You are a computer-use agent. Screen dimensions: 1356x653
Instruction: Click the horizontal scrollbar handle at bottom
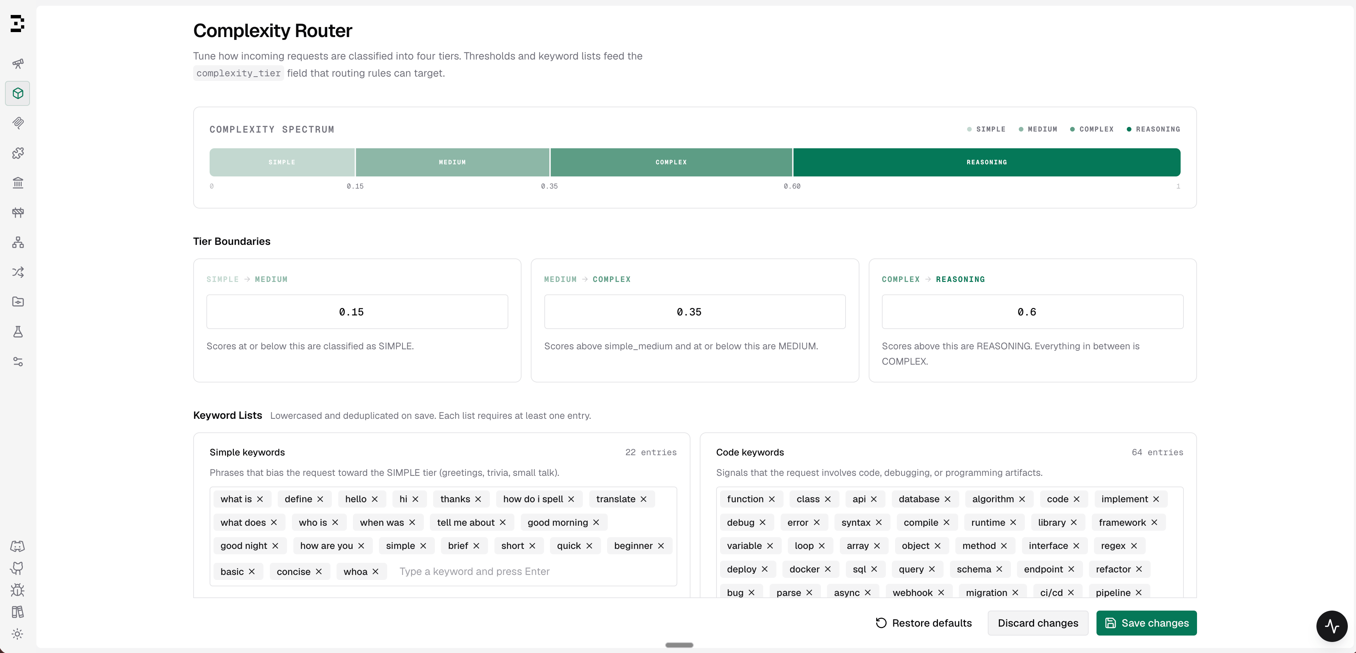679,645
